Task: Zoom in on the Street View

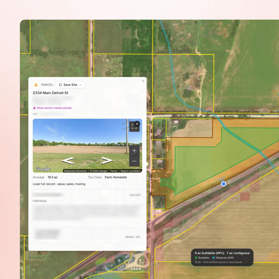Action: 134,151
